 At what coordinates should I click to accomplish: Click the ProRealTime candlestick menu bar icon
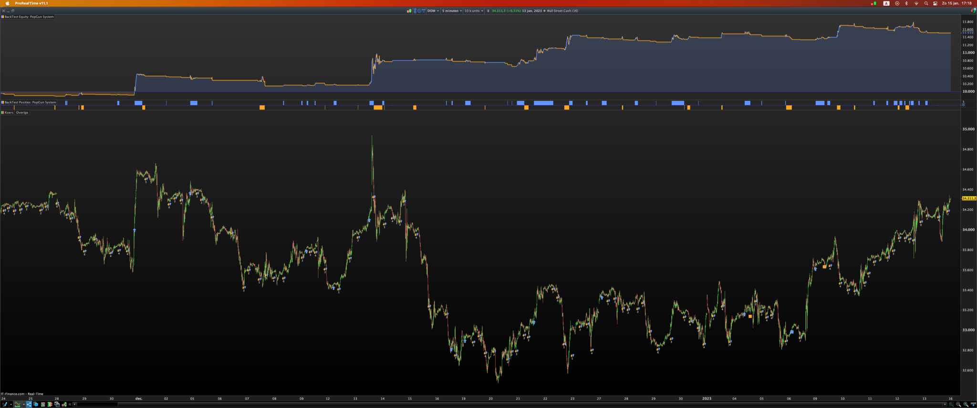tap(873, 3)
